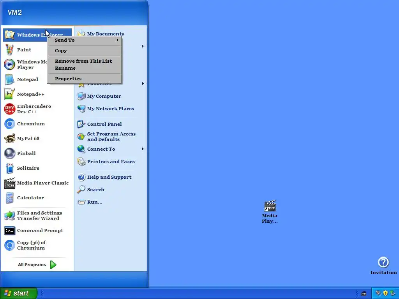Click the keyboard icon in taskbar
Viewport: 399px width, 299px height.
(x=364, y=294)
